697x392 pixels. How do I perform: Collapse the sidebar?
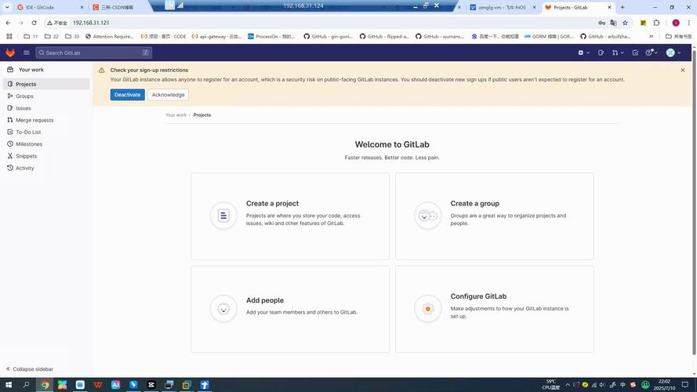[x=29, y=369]
